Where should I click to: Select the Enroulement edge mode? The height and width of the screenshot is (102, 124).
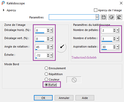click(x=46, y=68)
